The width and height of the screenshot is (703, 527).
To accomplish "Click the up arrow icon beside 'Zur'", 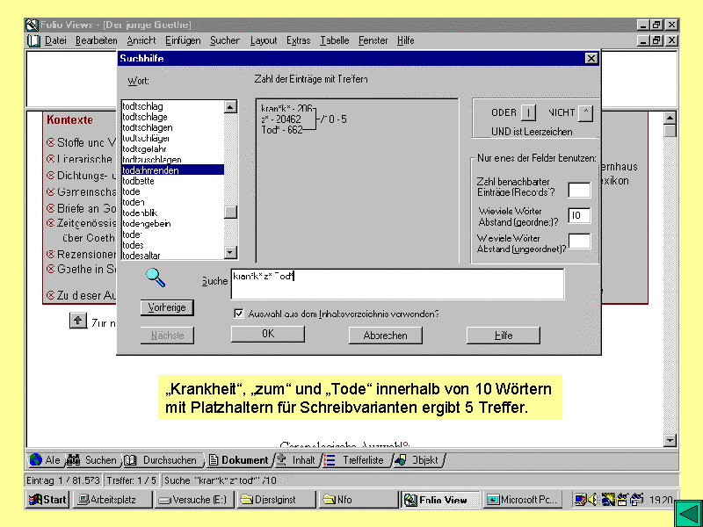I will click(x=78, y=321).
